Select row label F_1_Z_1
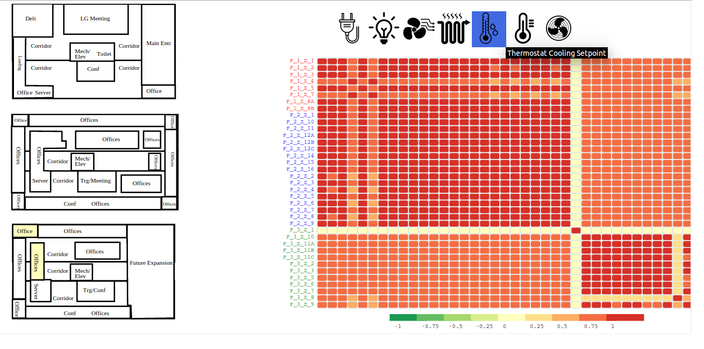Image resolution: width=704 pixels, height=349 pixels. 301,61
